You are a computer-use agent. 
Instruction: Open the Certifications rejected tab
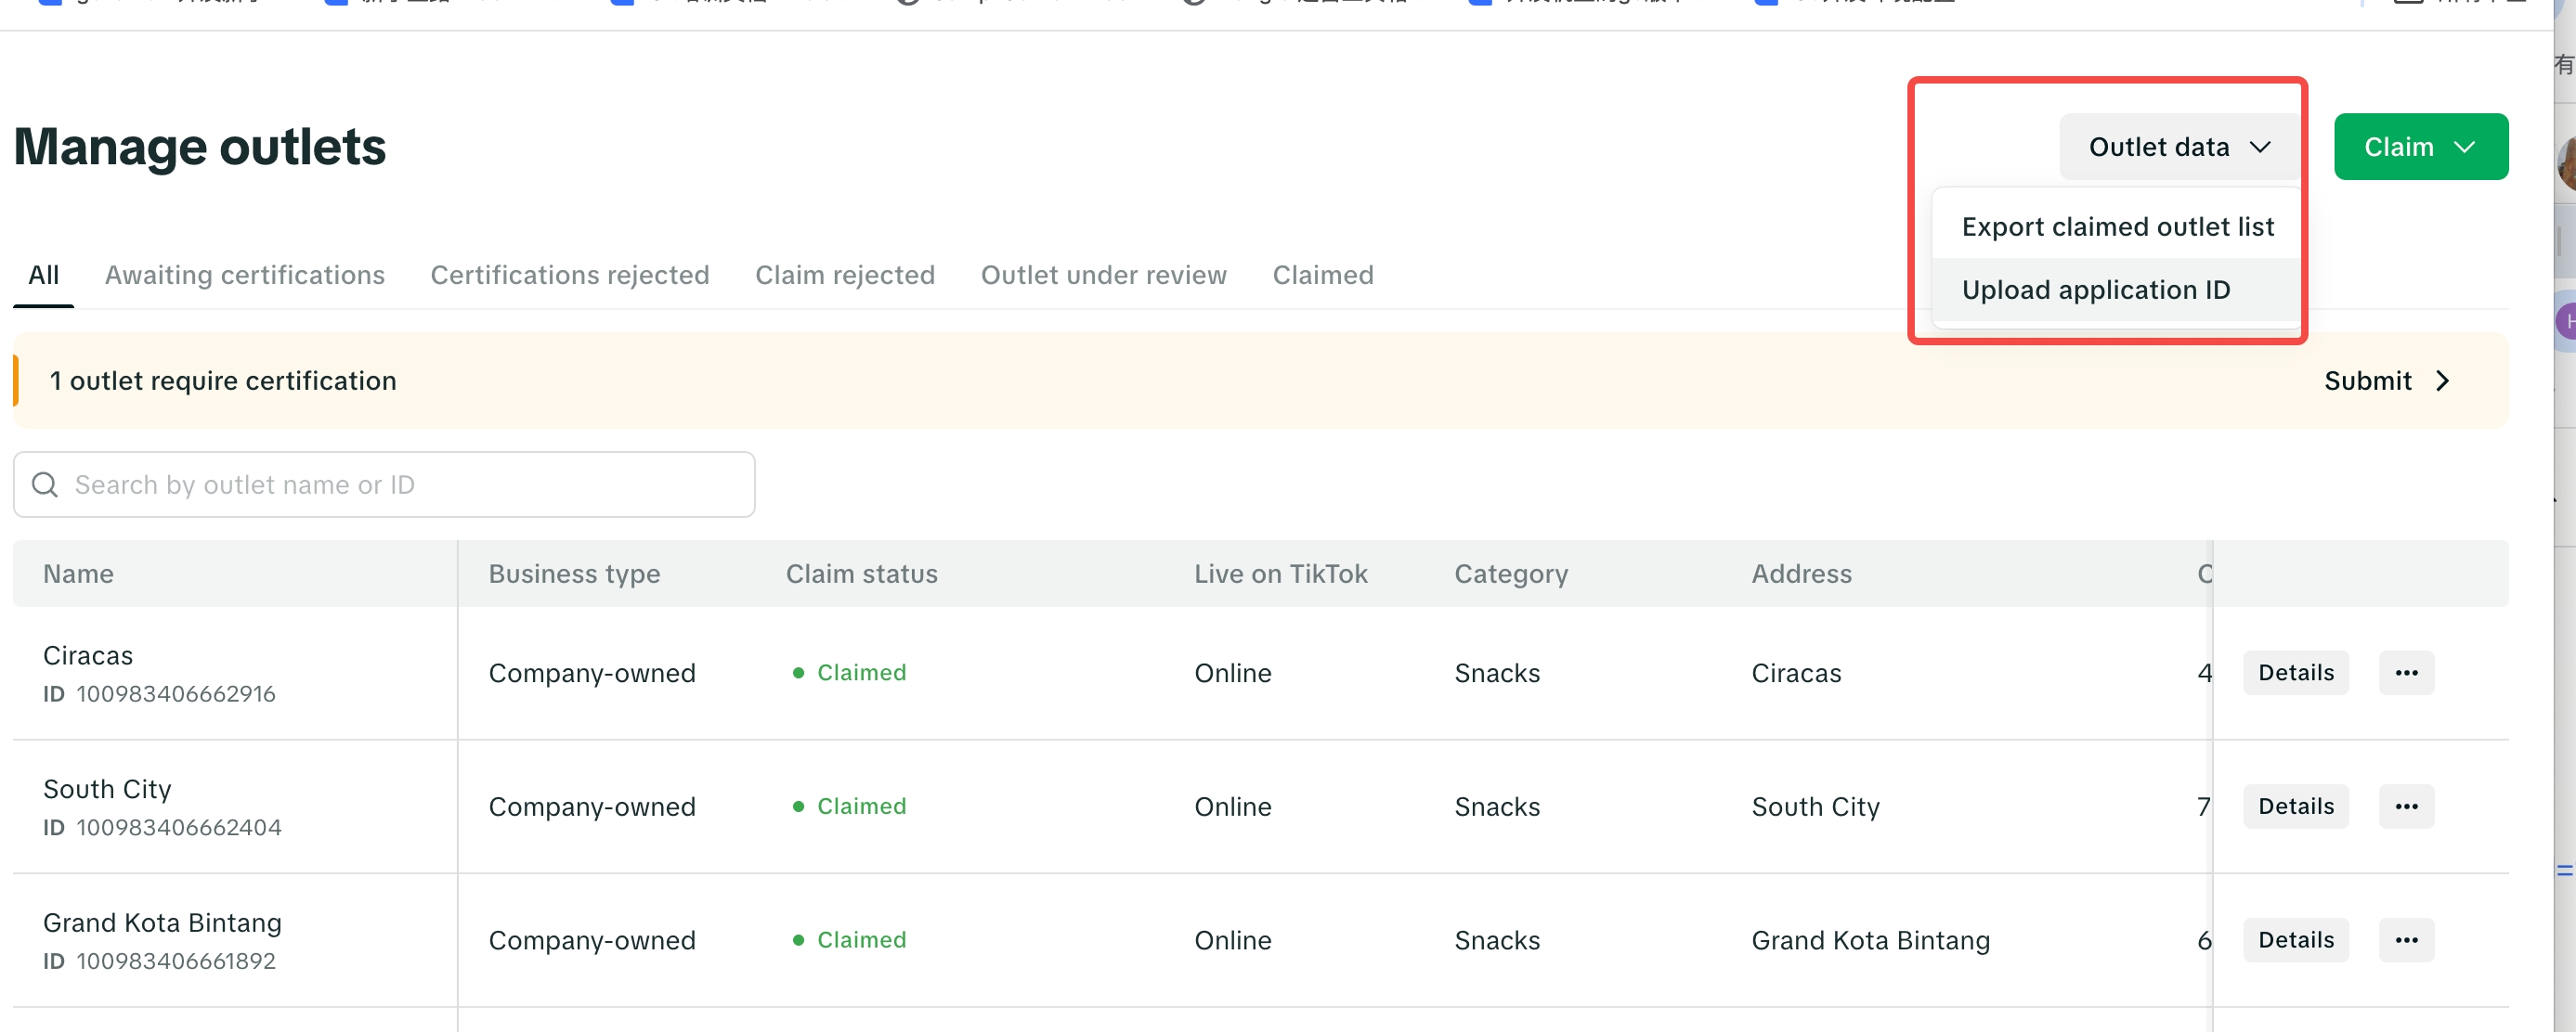569,275
